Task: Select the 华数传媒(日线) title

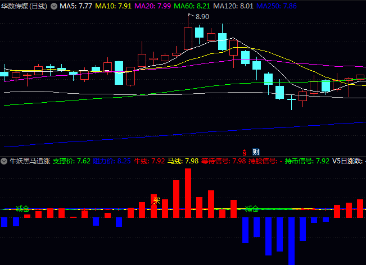Action: click(x=24, y=6)
